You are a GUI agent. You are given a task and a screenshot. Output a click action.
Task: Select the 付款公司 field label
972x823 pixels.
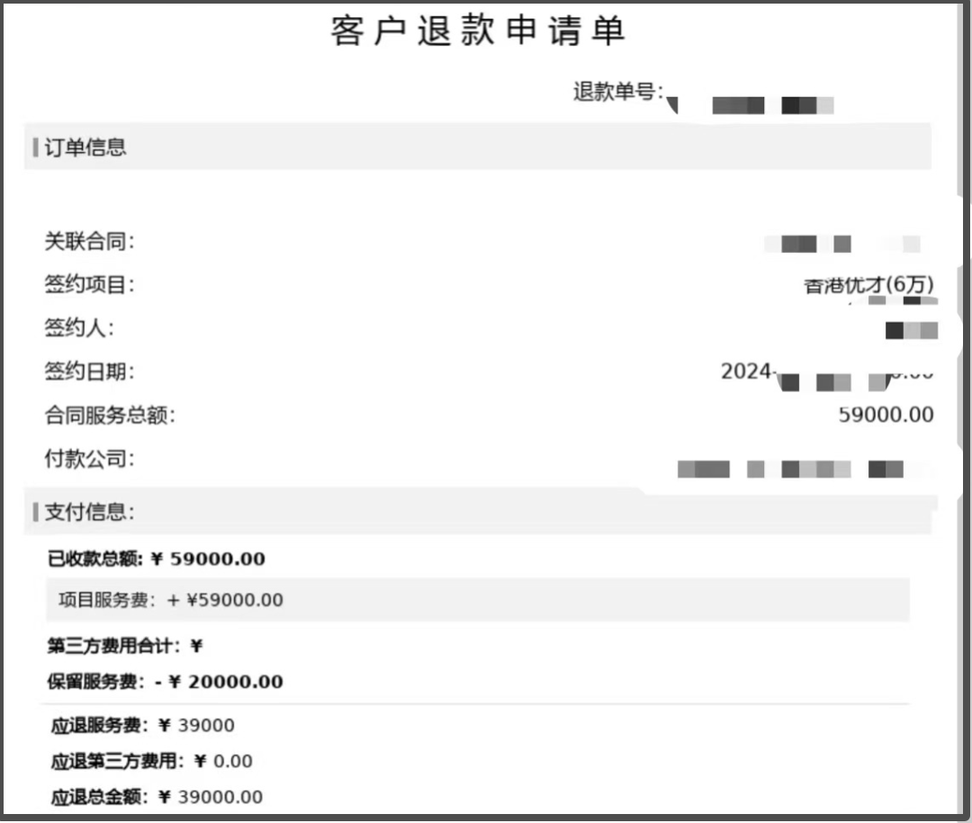[x=90, y=459]
